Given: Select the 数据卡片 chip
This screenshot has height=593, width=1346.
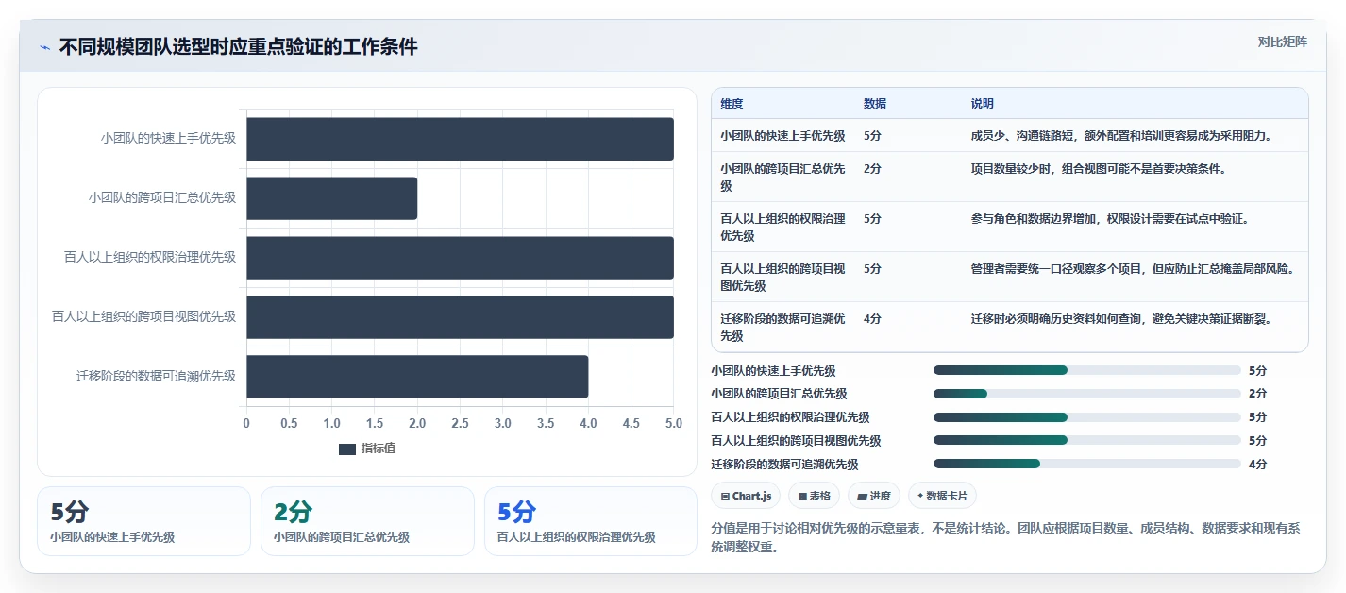Looking at the screenshot, I should [942, 496].
